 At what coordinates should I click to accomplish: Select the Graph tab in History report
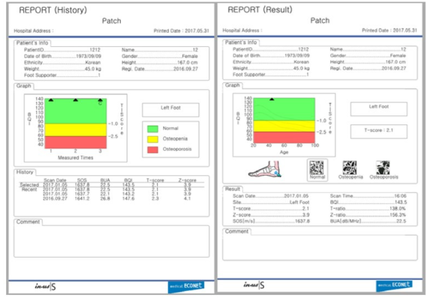pyautogui.click(x=24, y=86)
